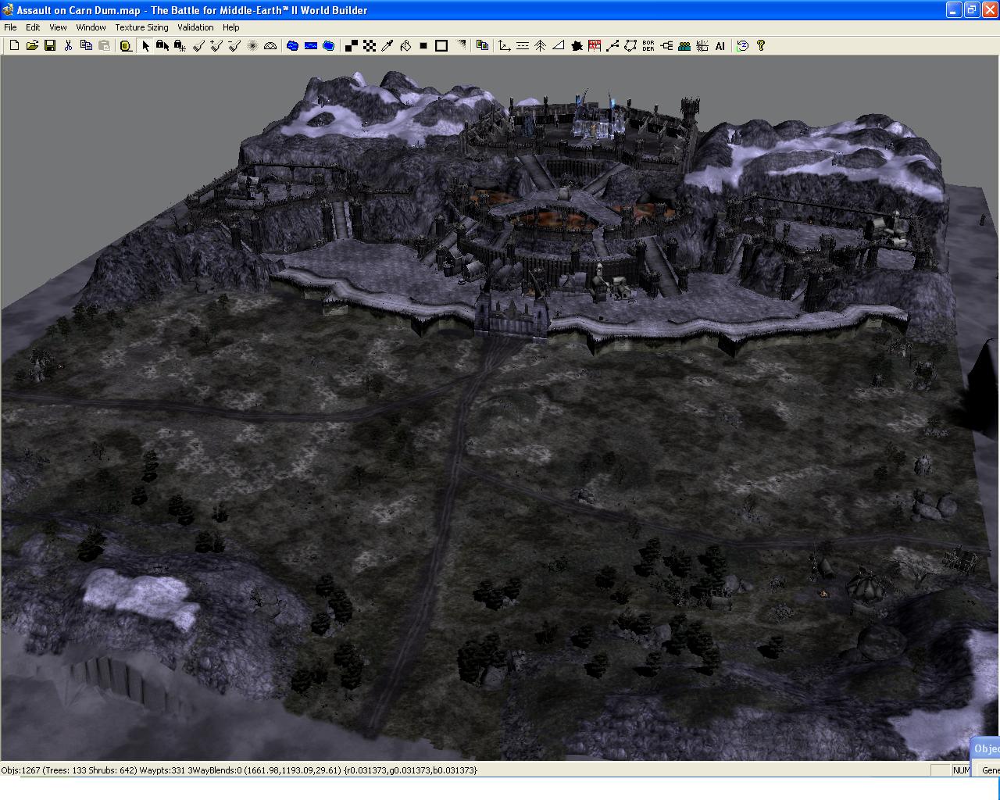1000x800 pixels.
Task: Cut selection with the scissors icon
Action: coord(68,46)
